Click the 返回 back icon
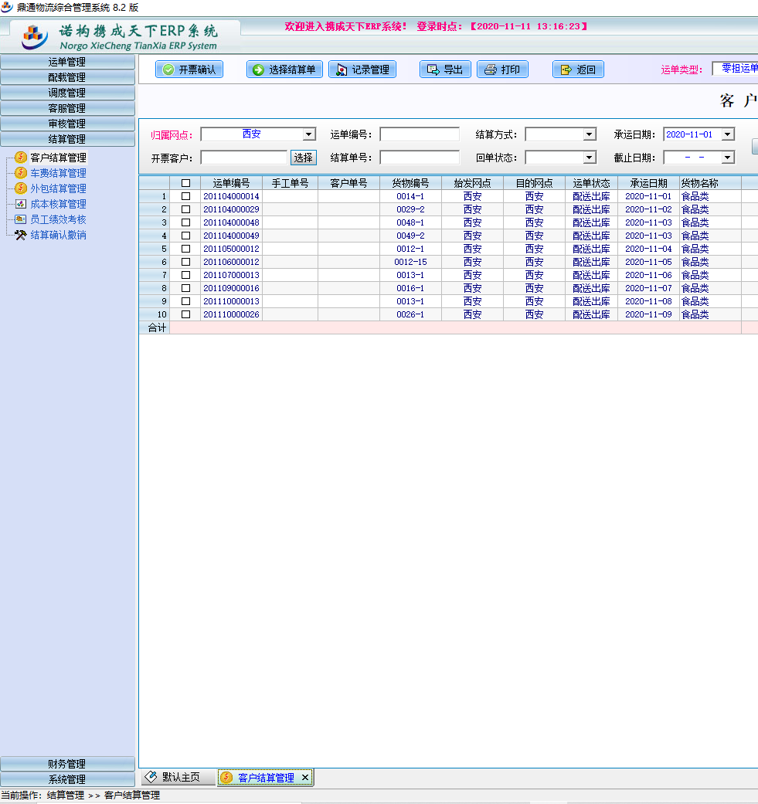The image size is (758, 804). pyautogui.click(x=566, y=70)
